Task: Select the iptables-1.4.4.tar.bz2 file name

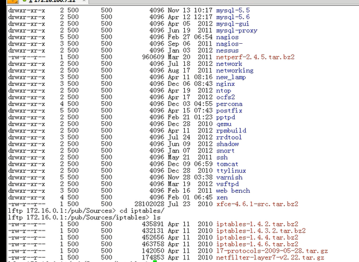Action: point(257,237)
